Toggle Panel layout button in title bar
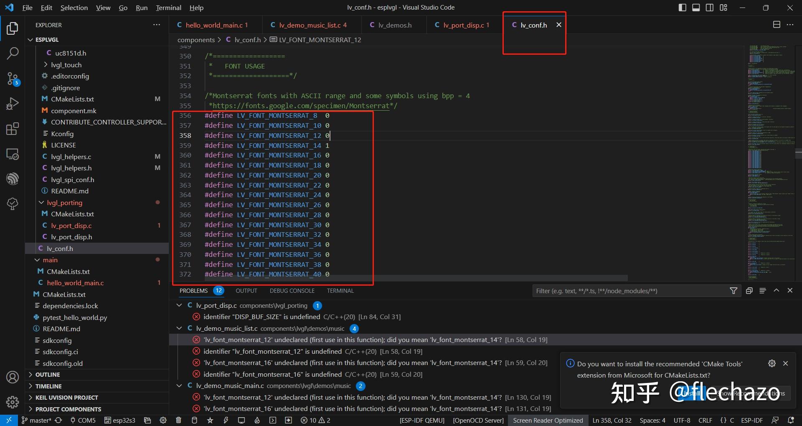802x426 pixels. click(x=696, y=8)
